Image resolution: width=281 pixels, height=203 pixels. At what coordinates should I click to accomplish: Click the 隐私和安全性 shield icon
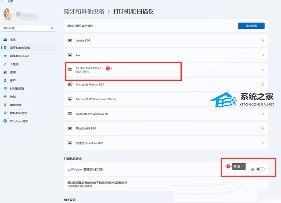point(5,113)
